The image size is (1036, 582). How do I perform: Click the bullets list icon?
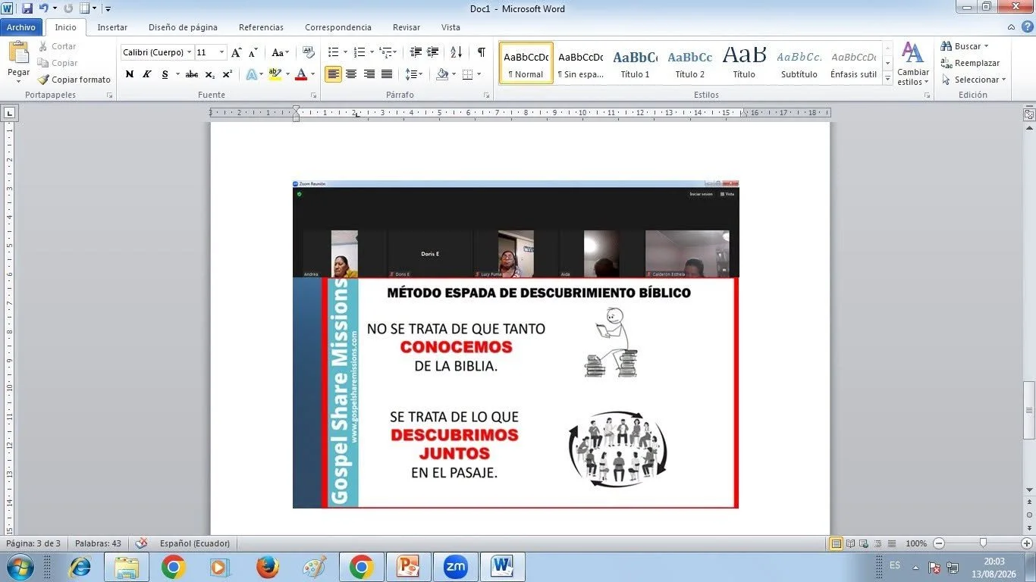coord(333,52)
